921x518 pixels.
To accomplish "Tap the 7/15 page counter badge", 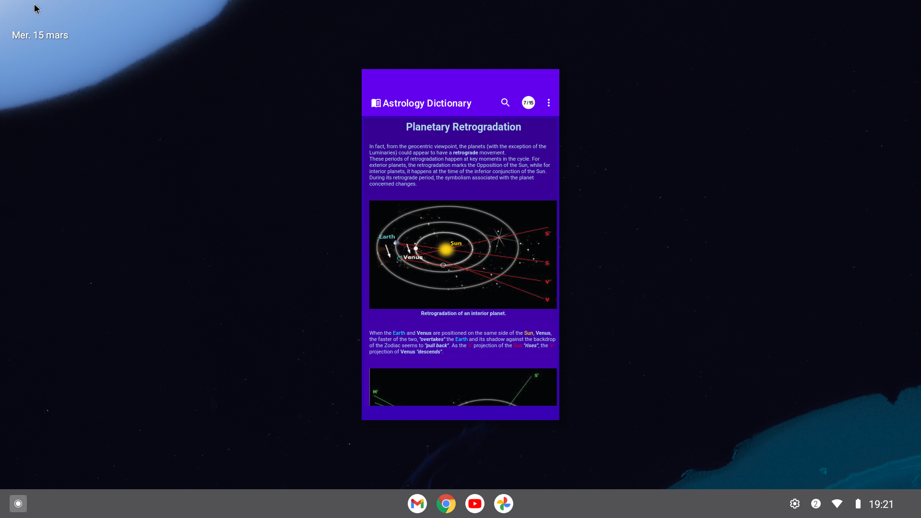I will coord(528,103).
